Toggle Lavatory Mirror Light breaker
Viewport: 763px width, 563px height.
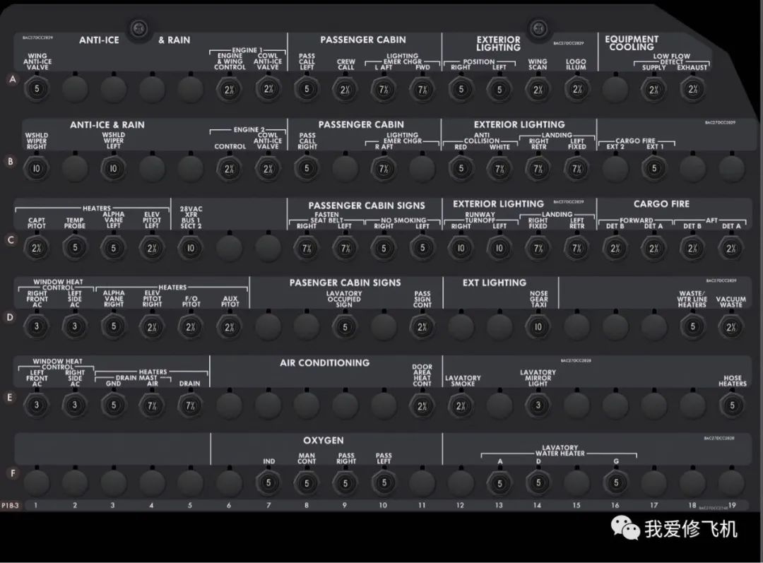coord(538,405)
